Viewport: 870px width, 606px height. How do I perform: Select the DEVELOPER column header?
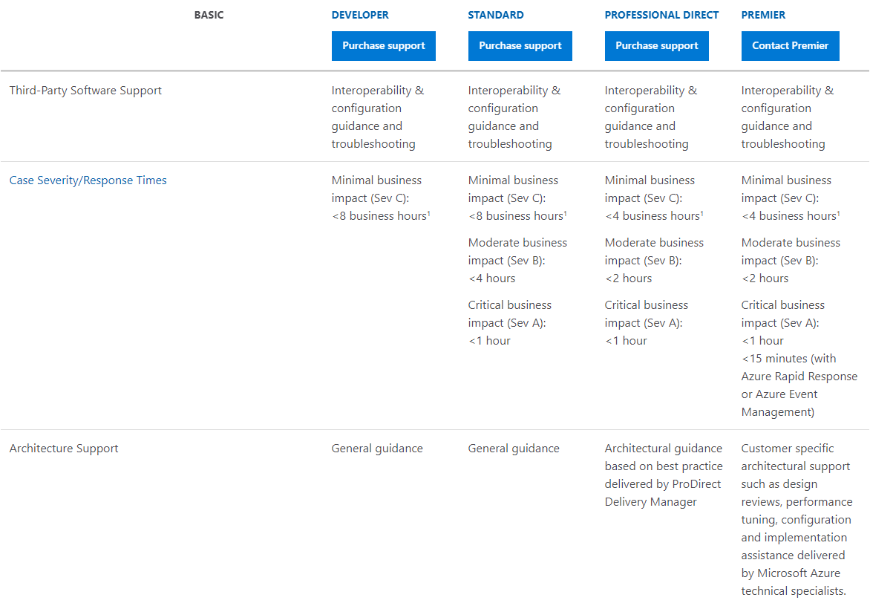click(360, 14)
